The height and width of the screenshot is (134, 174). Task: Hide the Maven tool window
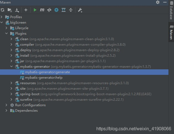click(x=165, y=2)
